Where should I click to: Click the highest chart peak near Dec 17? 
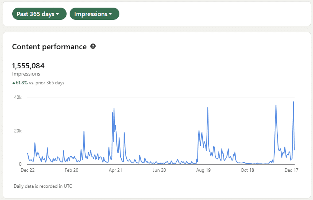(x=293, y=102)
